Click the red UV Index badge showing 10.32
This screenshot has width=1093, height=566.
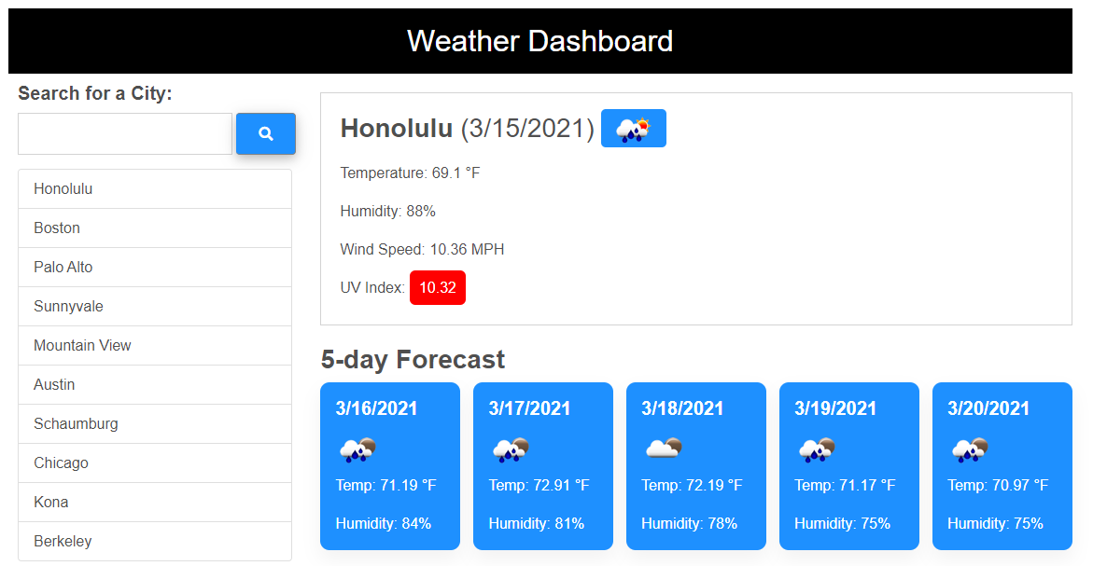(x=437, y=287)
